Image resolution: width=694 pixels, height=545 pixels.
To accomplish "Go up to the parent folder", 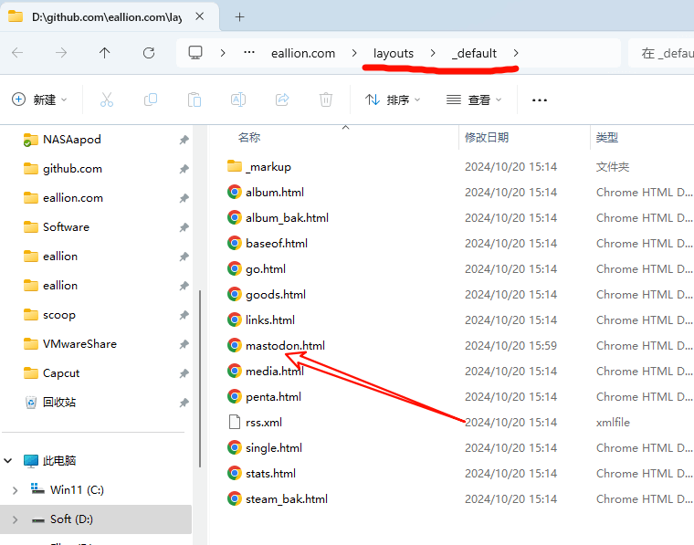I will pos(104,53).
